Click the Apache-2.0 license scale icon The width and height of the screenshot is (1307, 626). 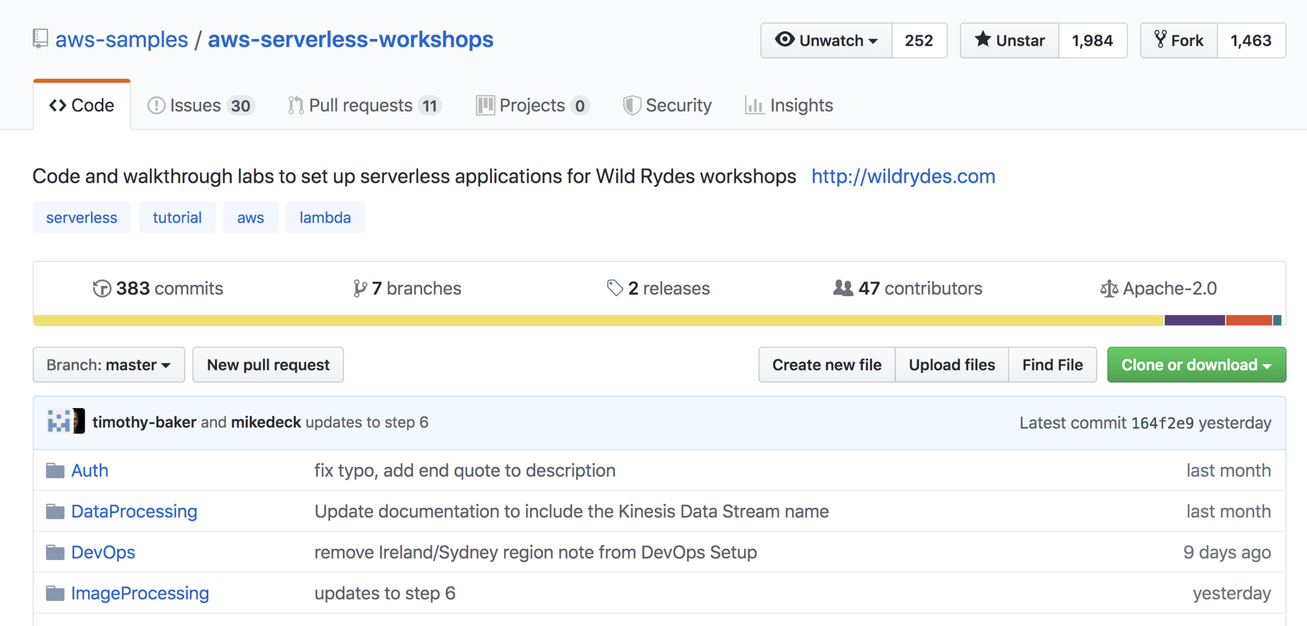(x=1108, y=288)
